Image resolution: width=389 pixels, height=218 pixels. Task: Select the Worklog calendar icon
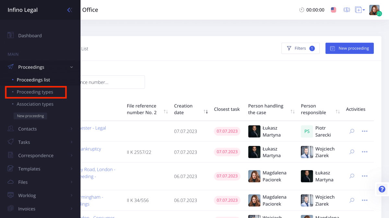click(11, 195)
